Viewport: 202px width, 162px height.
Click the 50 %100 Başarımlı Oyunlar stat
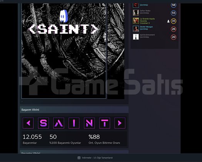(x=65, y=139)
